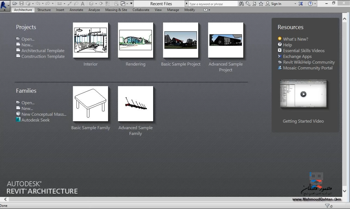
Task: Open the Interior project thumbnail
Action: tap(90, 40)
